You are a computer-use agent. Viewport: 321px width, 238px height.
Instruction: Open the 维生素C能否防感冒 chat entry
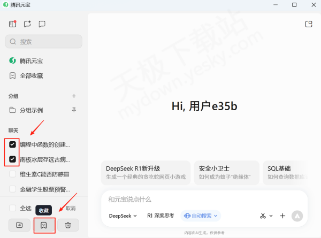tap(44, 174)
